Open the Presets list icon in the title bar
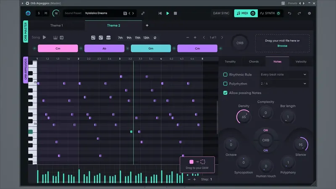The height and width of the screenshot is (189, 336). tap(283, 3)
